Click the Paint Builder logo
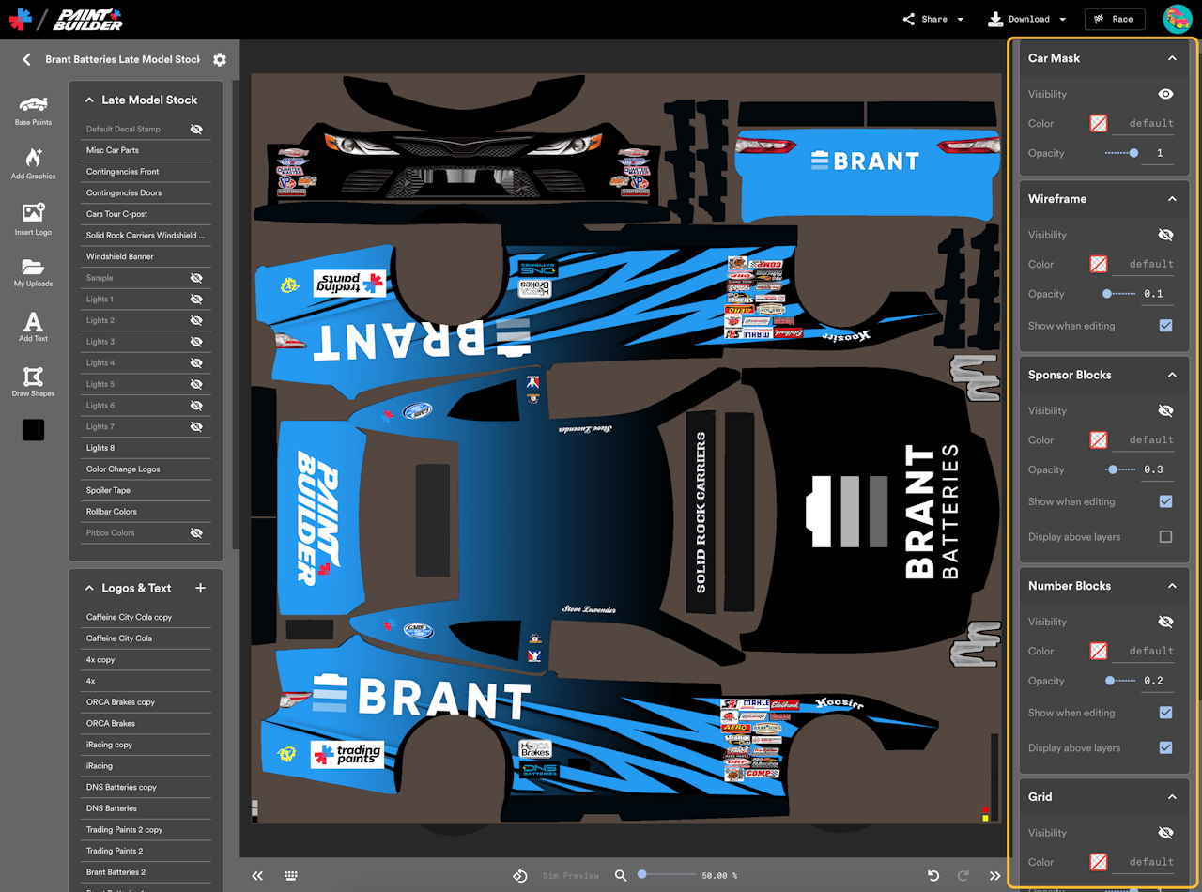Image resolution: width=1202 pixels, height=892 pixels. tap(87, 19)
